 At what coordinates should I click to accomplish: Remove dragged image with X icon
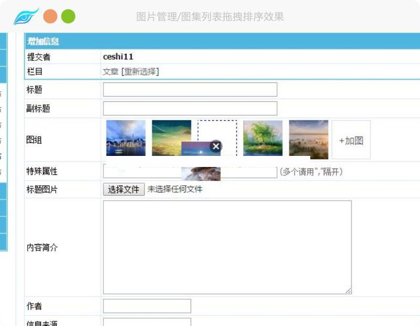pos(216,146)
